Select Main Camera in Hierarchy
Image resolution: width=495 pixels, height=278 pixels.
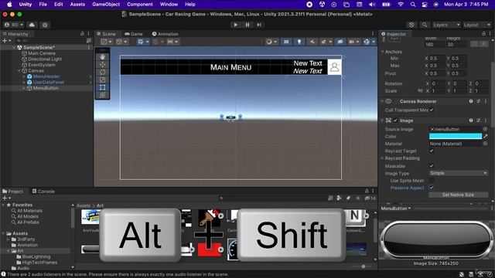pos(42,53)
